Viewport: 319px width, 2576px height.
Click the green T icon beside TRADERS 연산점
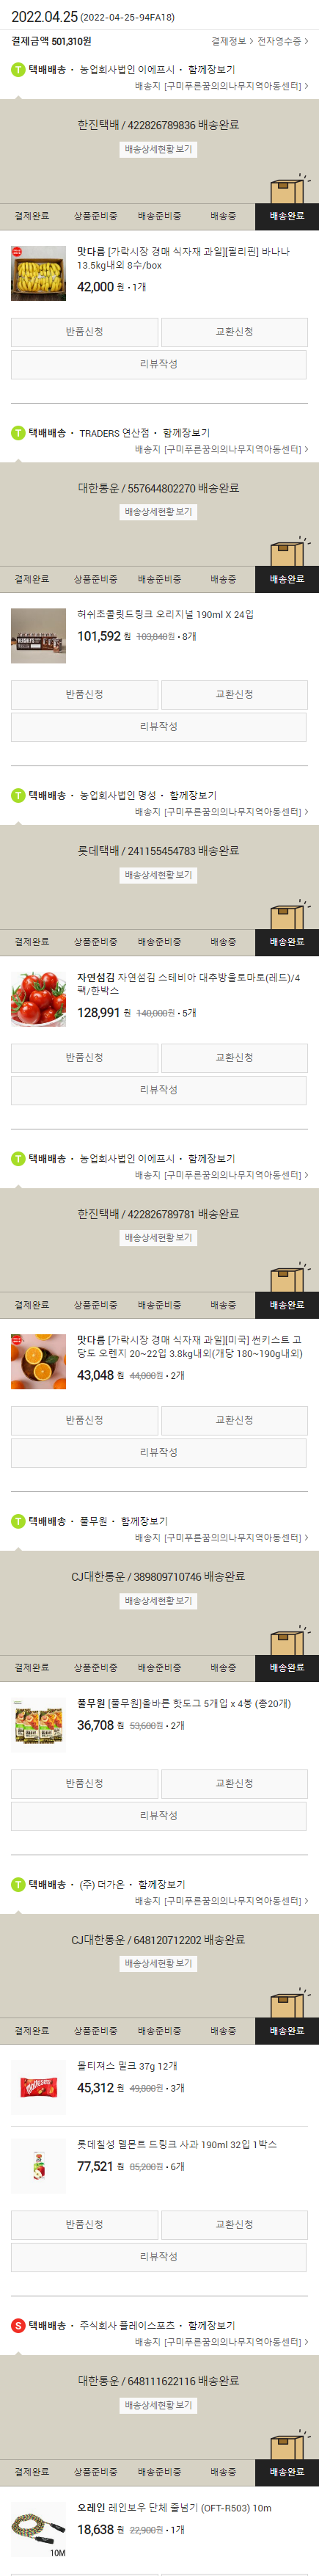pos(18,433)
